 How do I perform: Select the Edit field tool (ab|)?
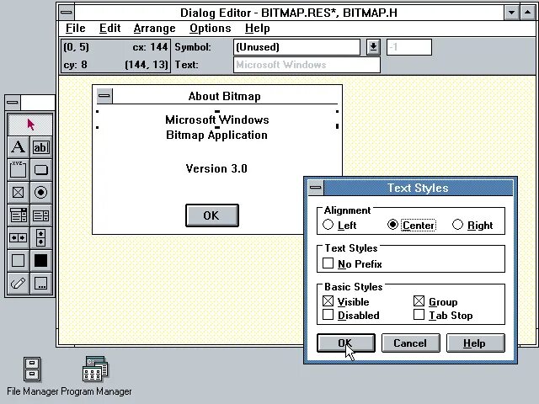click(41, 147)
